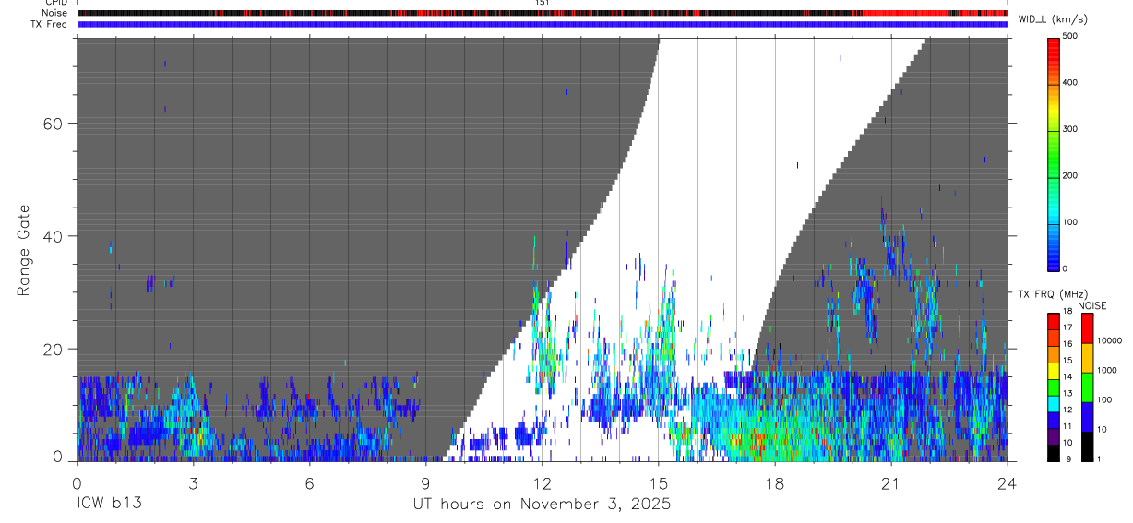
Task: Click the '13' tick on TX FRQ legend
Action: [1068, 394]
